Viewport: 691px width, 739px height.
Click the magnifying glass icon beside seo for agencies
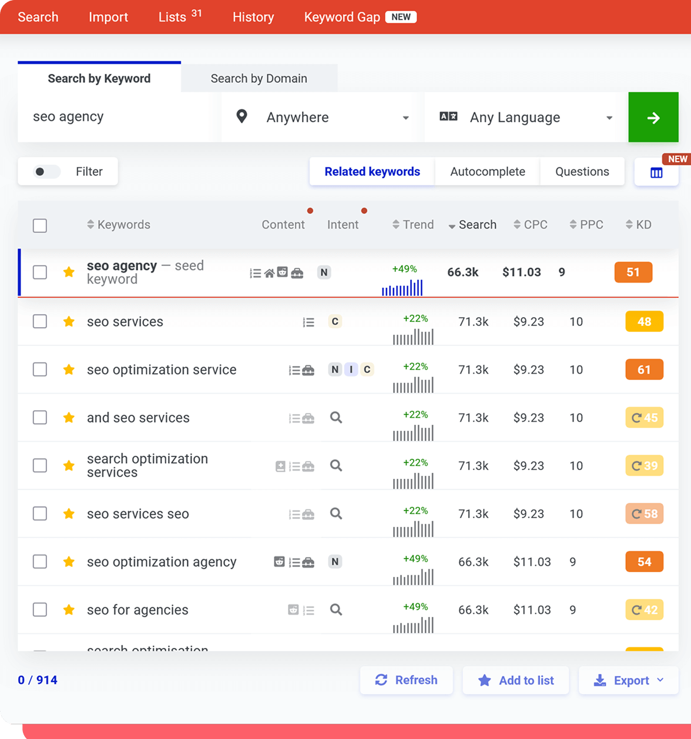(x=336, y=610)
